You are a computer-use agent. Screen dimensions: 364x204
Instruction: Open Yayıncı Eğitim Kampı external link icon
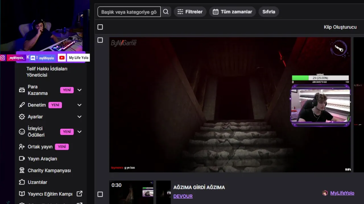(80, 194)
